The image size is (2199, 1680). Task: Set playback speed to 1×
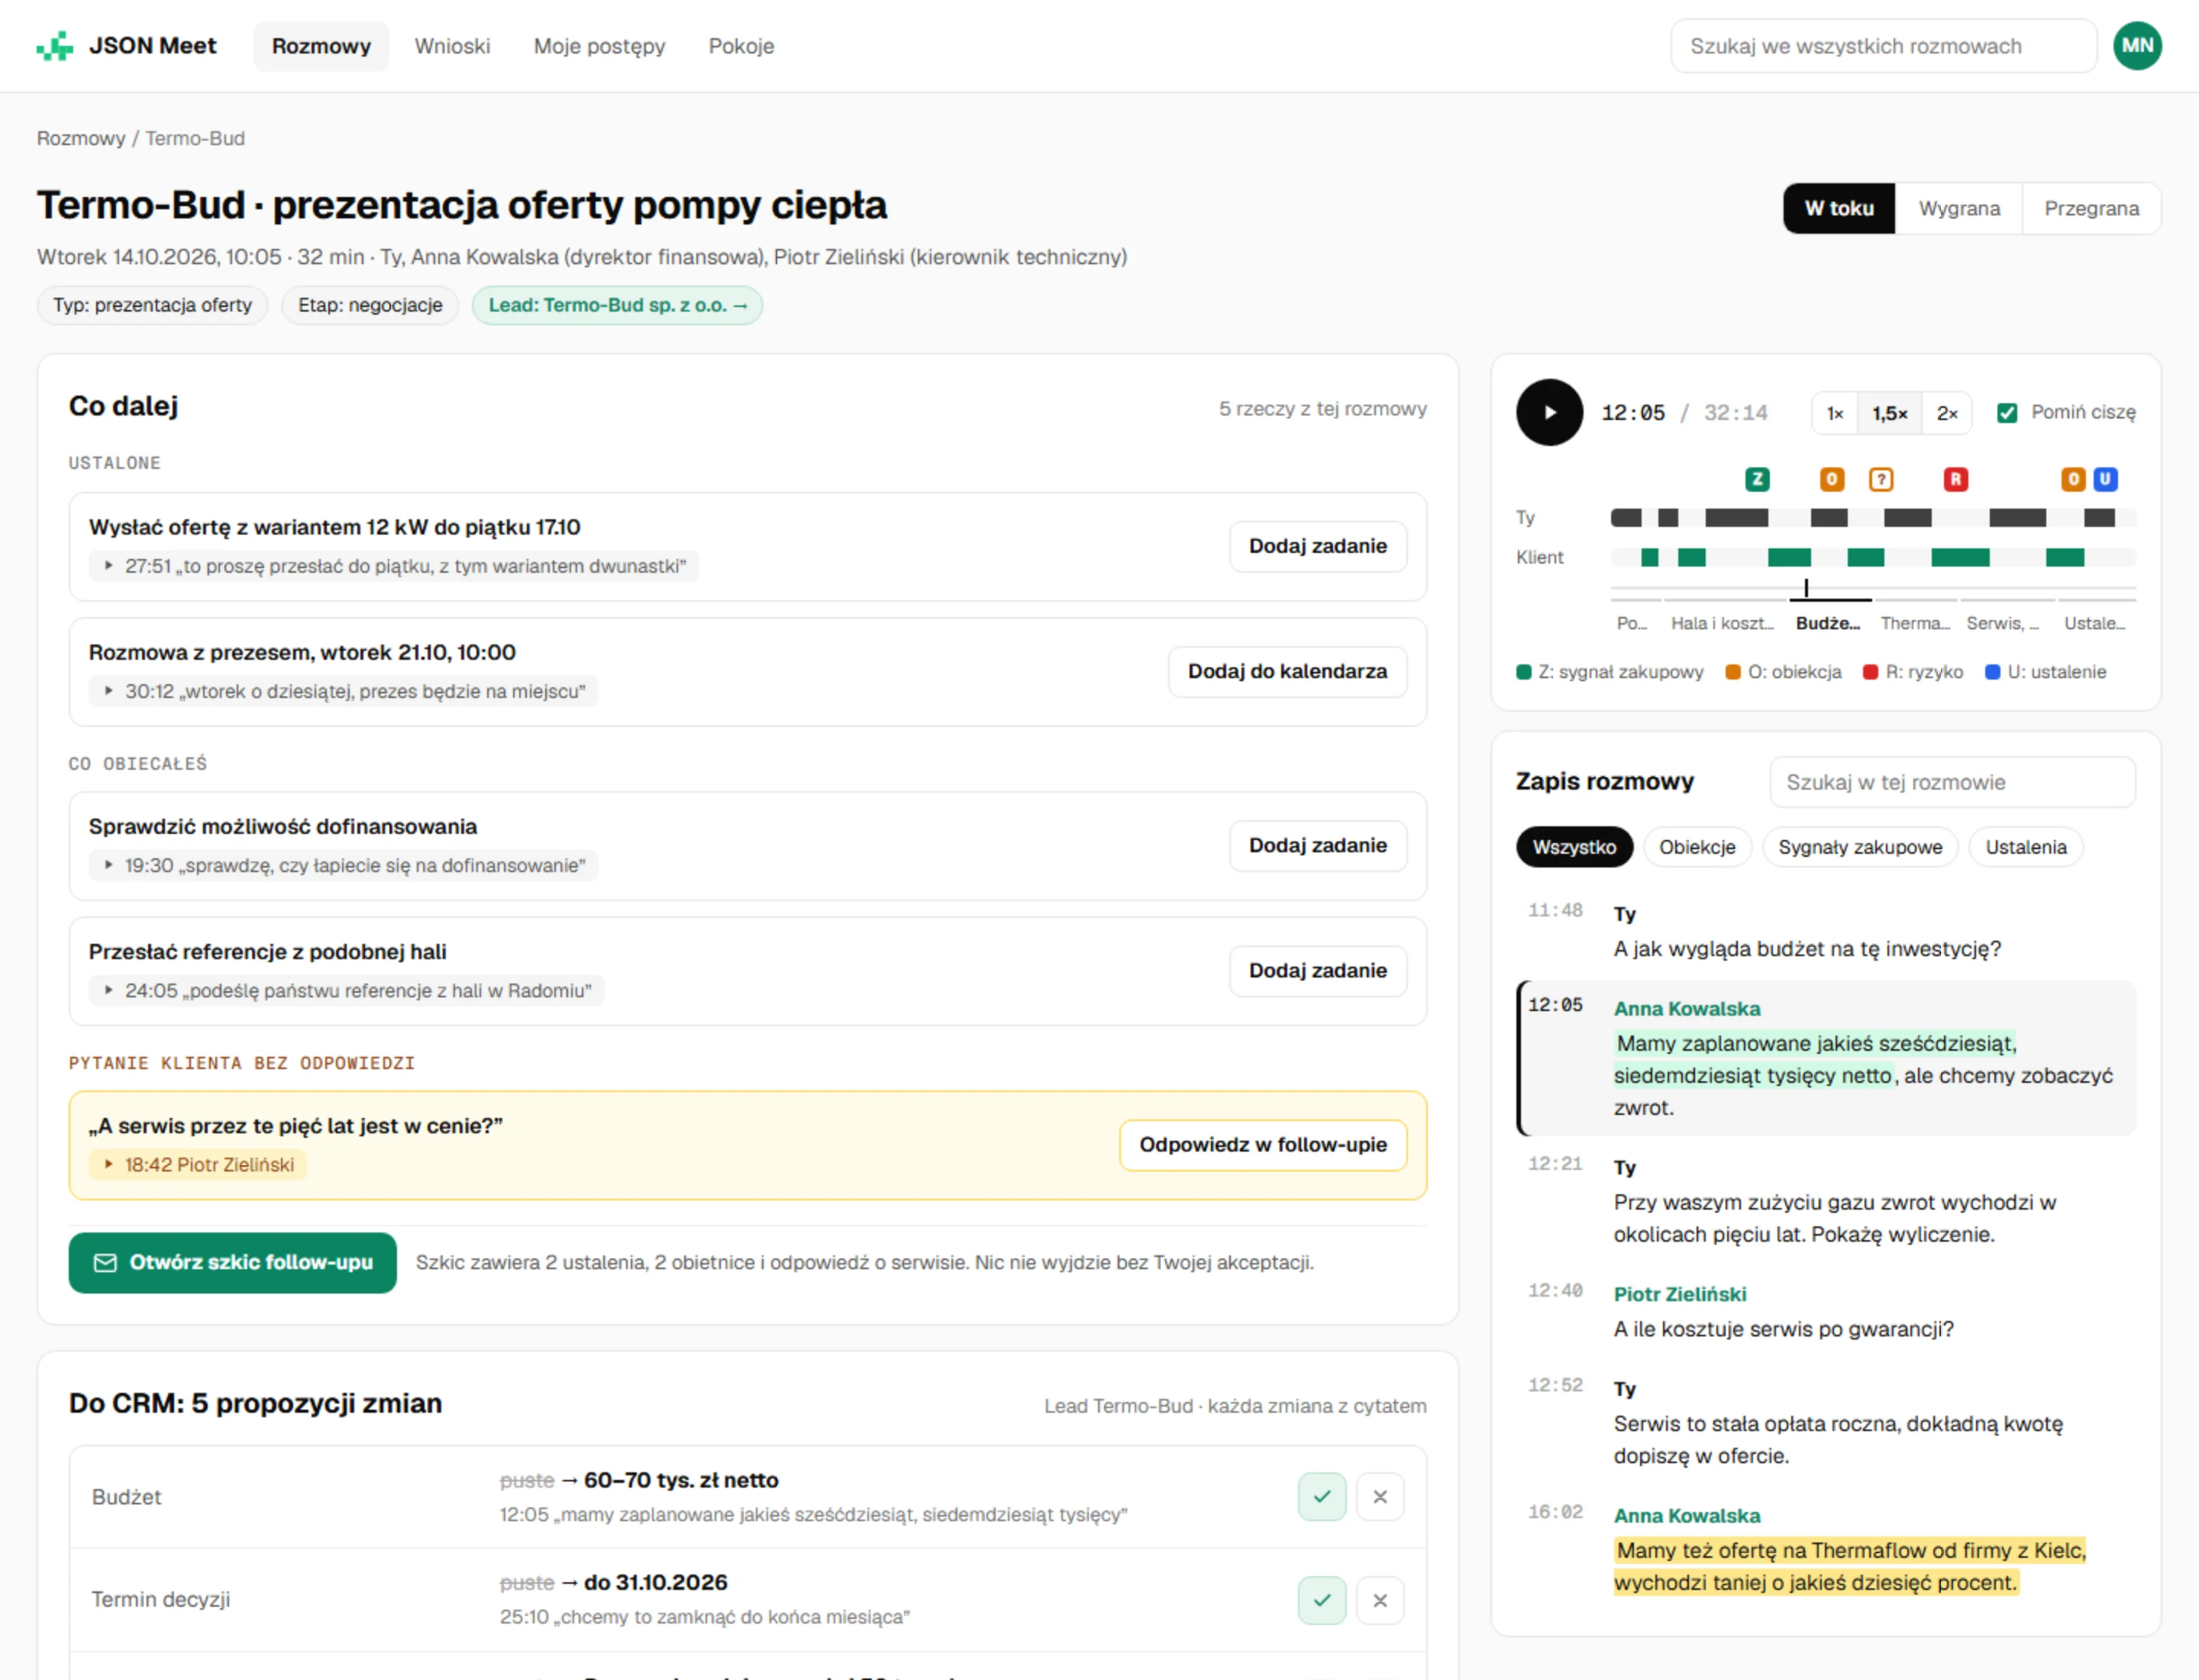coord(1835,413)
